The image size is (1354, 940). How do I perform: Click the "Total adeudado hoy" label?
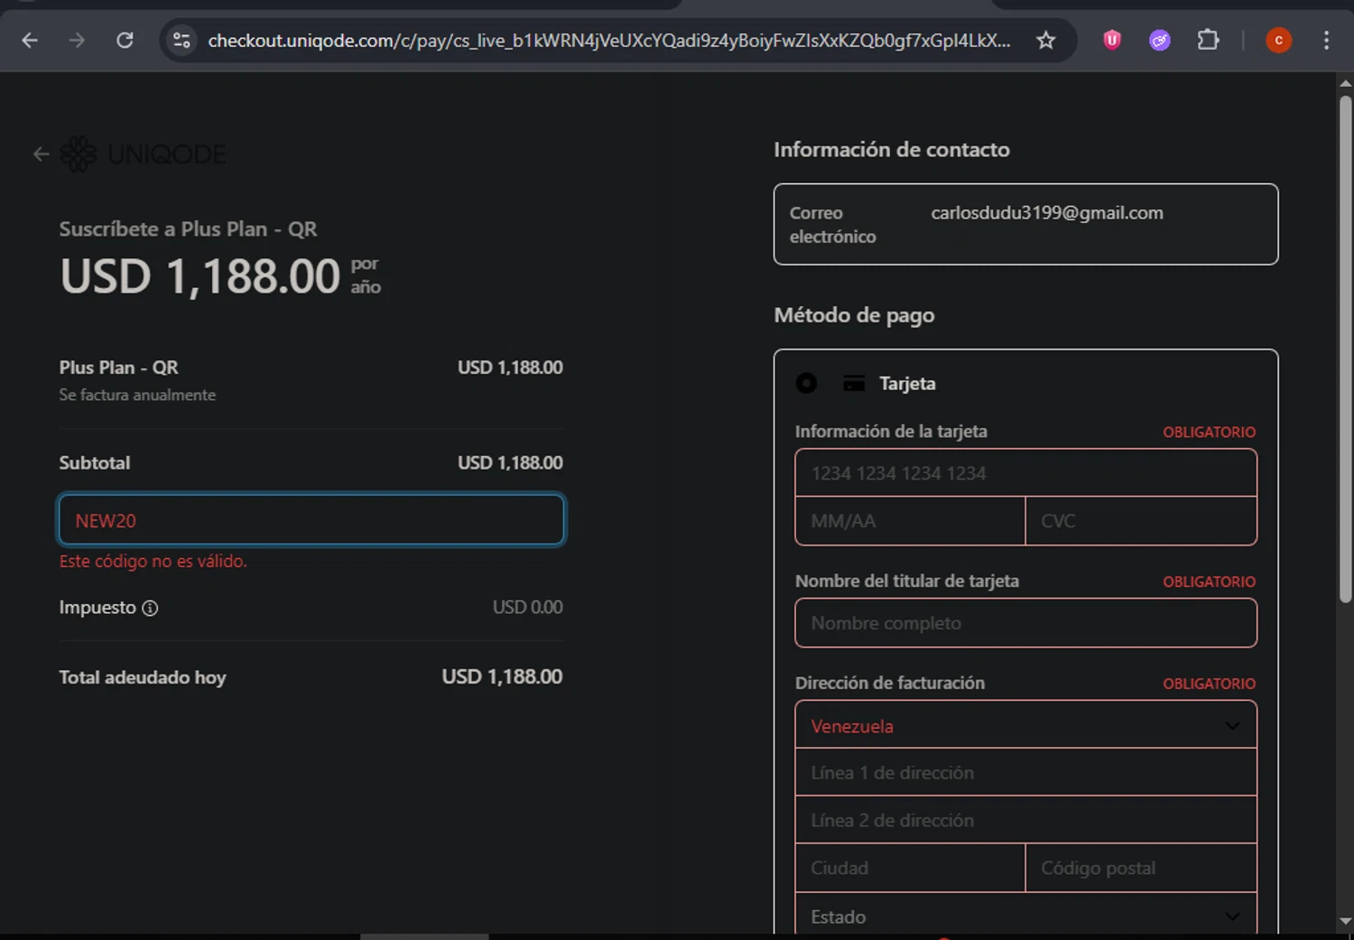143,677
